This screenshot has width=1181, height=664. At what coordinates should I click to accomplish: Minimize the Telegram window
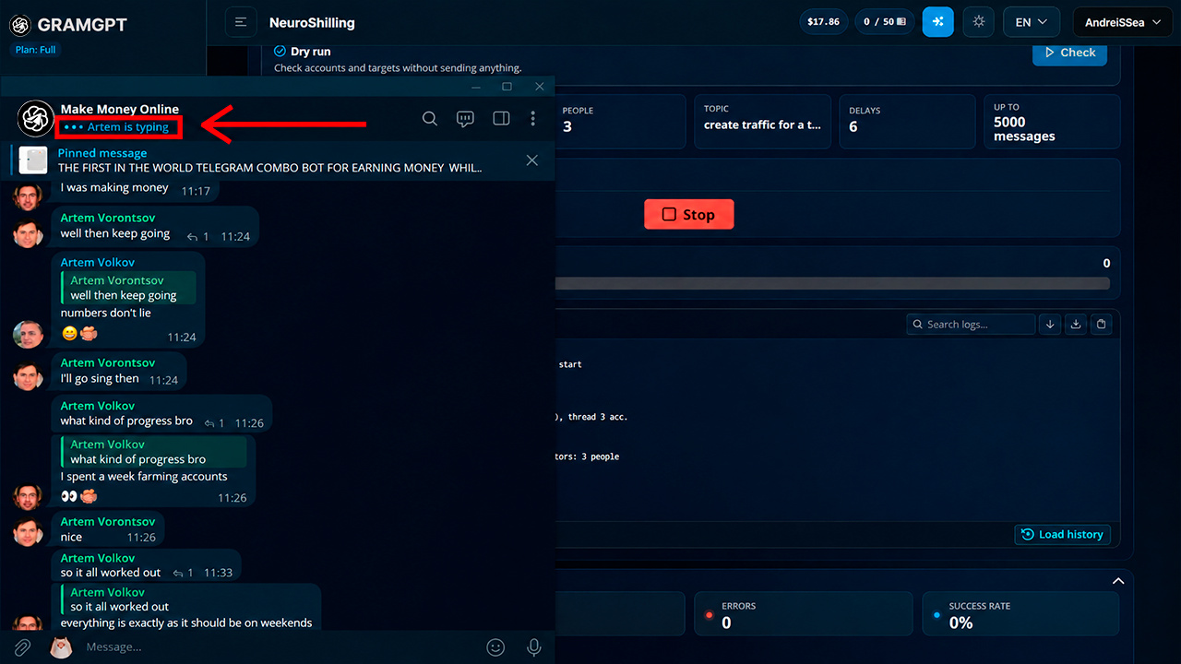tap(476, 87)
